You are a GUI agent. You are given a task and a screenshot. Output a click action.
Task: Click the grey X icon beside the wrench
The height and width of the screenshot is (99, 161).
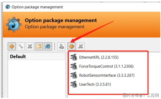[x=30, y=46]
